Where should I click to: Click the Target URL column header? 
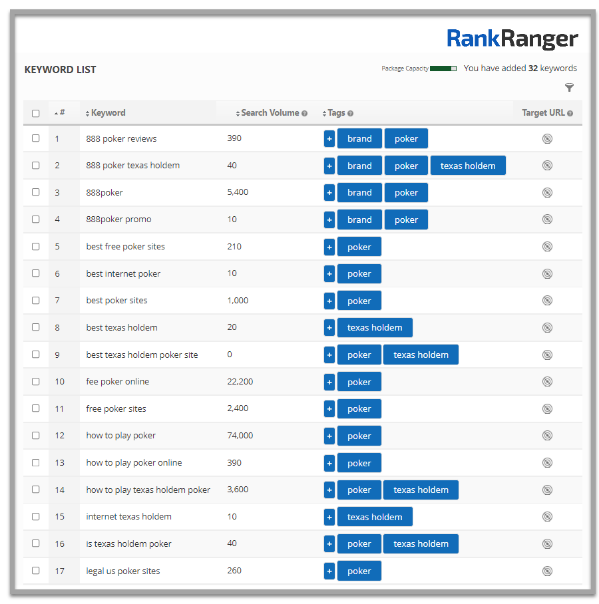[543, 113]
